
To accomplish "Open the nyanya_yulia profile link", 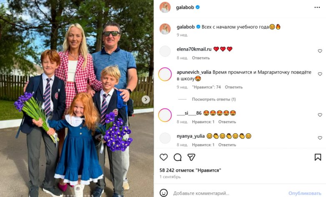I will coord(191,136).
